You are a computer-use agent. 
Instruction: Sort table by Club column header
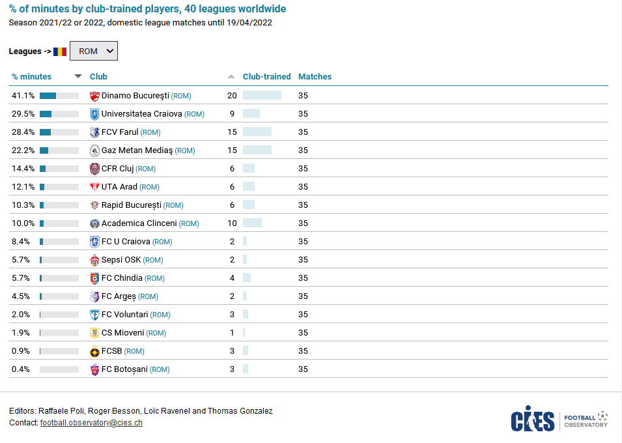pos(98,76)
